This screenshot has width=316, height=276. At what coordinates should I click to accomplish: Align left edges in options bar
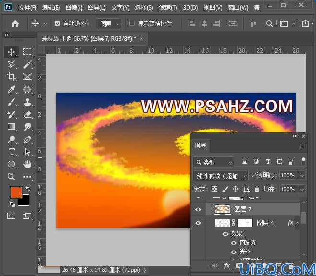click(x=192, y=24)
